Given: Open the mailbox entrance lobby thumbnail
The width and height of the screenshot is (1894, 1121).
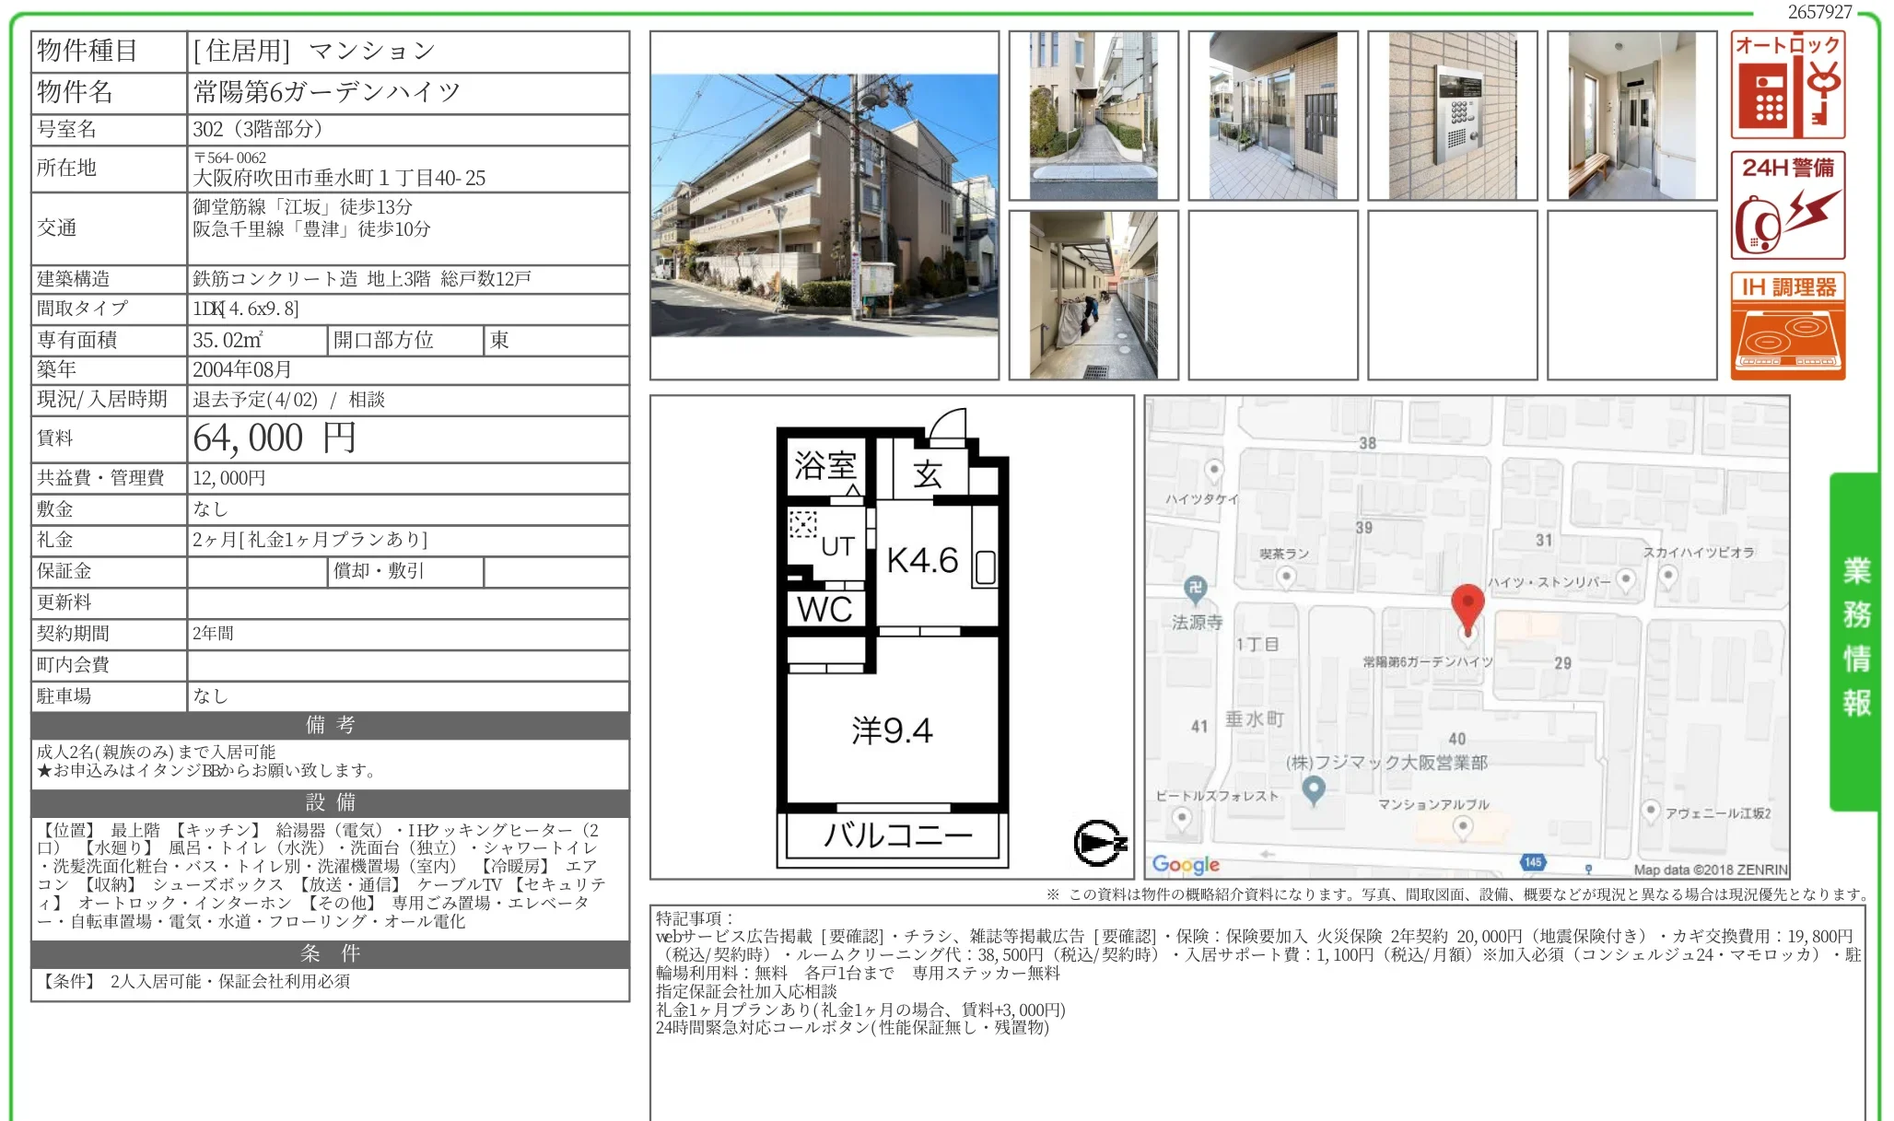Looking at the screenshot, I should (x=1272, y=116).
